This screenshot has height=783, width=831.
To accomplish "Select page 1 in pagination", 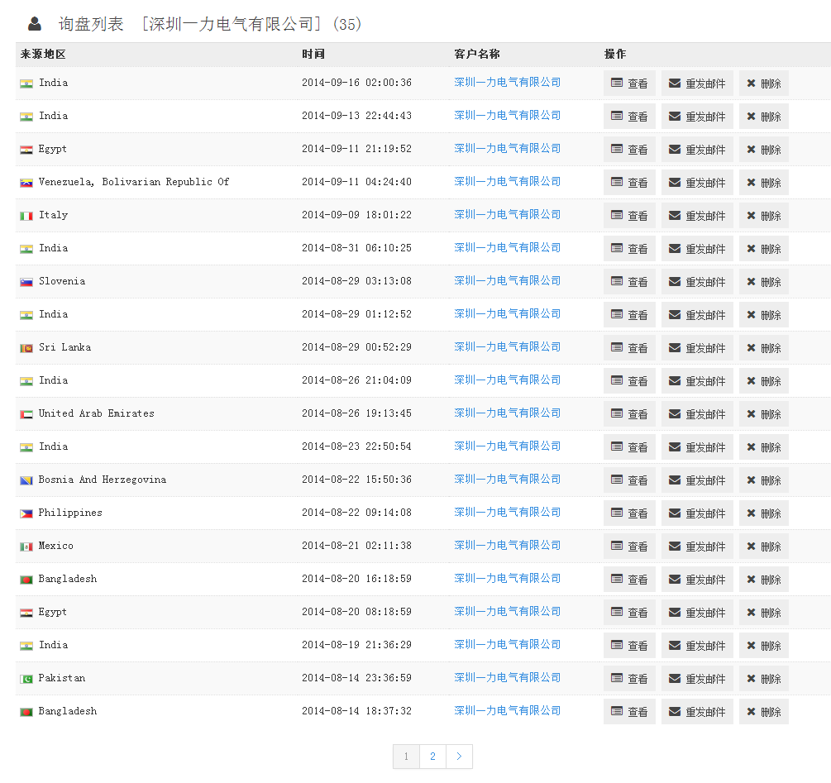I will tap(406, 757).
